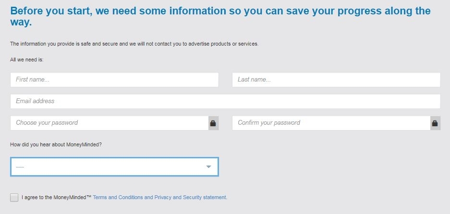This screenshot has width=450, height=214.
Task: Focus the First name input field
Action: pyautogui.click(x=114, y=80)
